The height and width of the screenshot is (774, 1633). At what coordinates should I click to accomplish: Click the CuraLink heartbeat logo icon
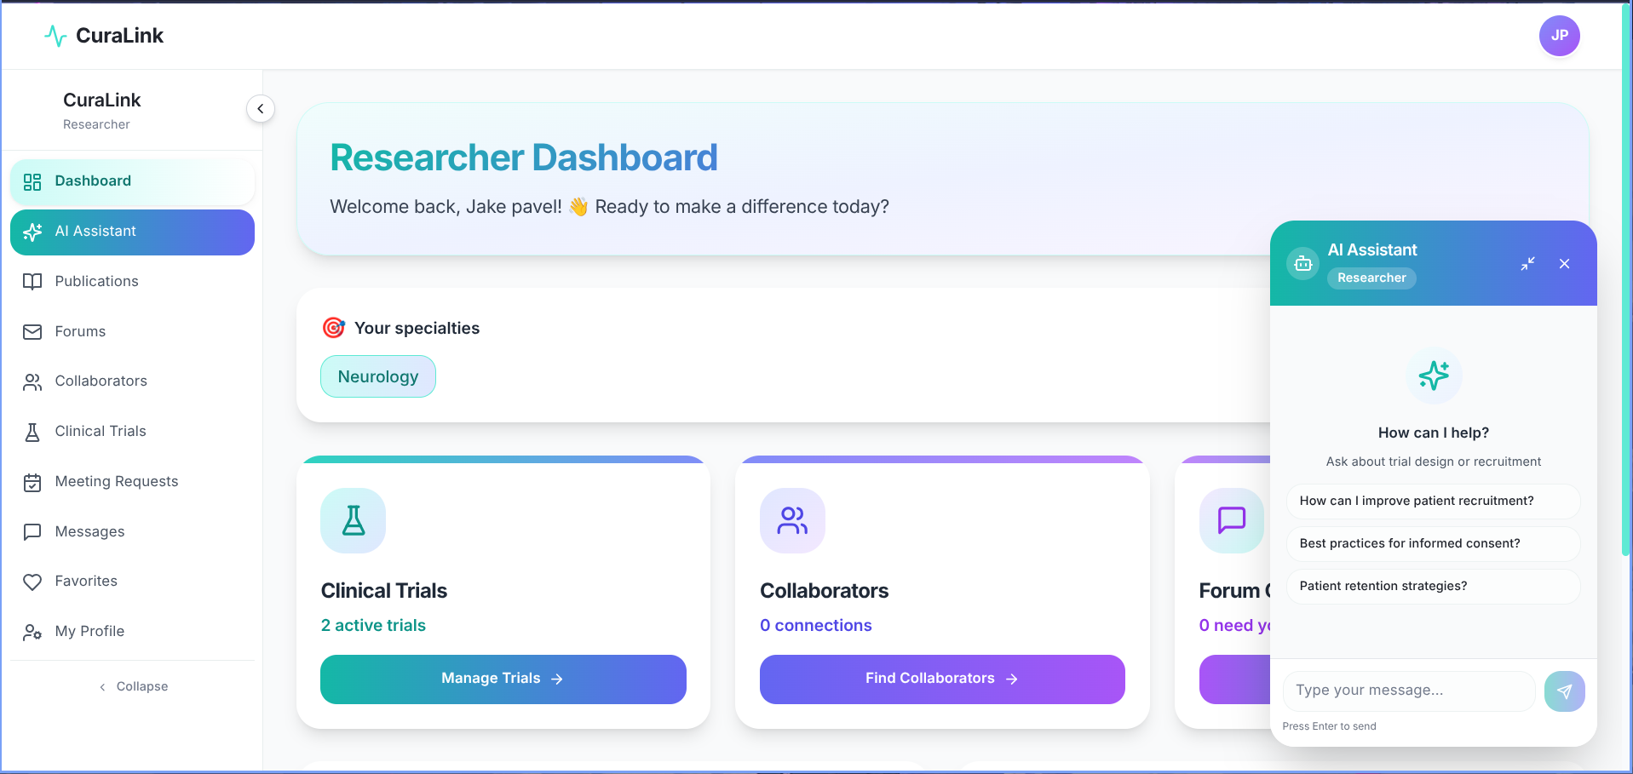pos(55,36)
